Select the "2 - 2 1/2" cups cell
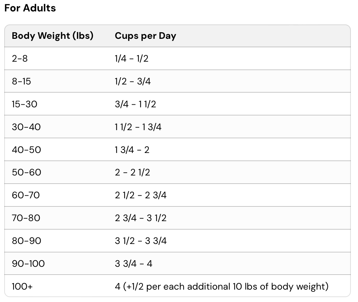 132,172
